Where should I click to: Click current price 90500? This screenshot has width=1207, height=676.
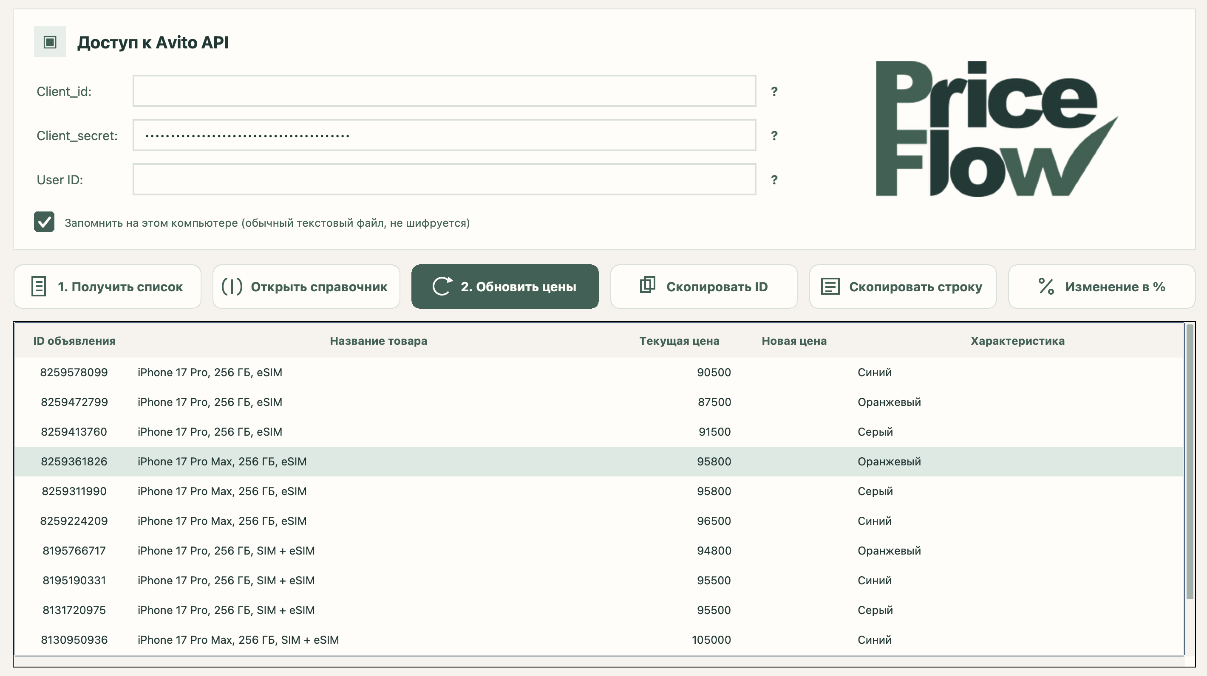click(x=714, y=372)
